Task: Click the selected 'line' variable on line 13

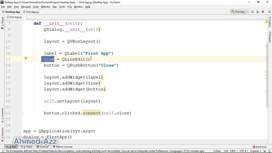Action: 48,59
